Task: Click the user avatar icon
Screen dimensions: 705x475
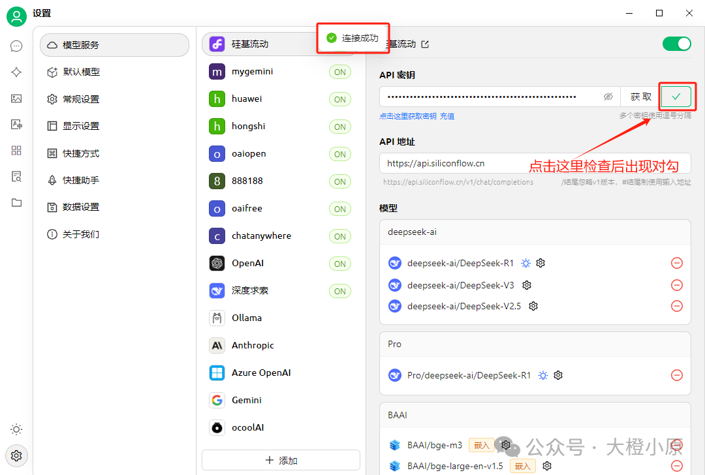Action: coord(16,16)
